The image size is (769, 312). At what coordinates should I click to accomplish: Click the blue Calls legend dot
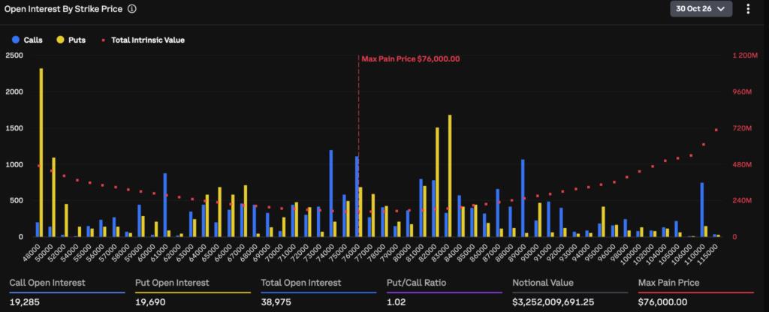click(16, 40)
